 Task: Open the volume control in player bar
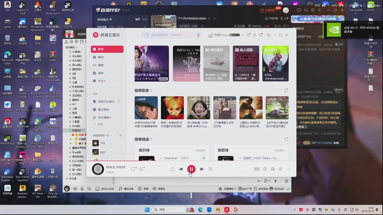click(x=281, y=169)
